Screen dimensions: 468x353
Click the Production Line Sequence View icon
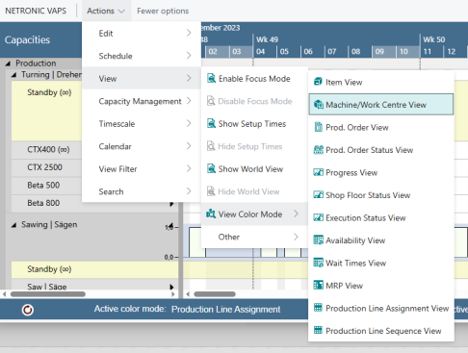pyautogui.click(x=318, y=330)
